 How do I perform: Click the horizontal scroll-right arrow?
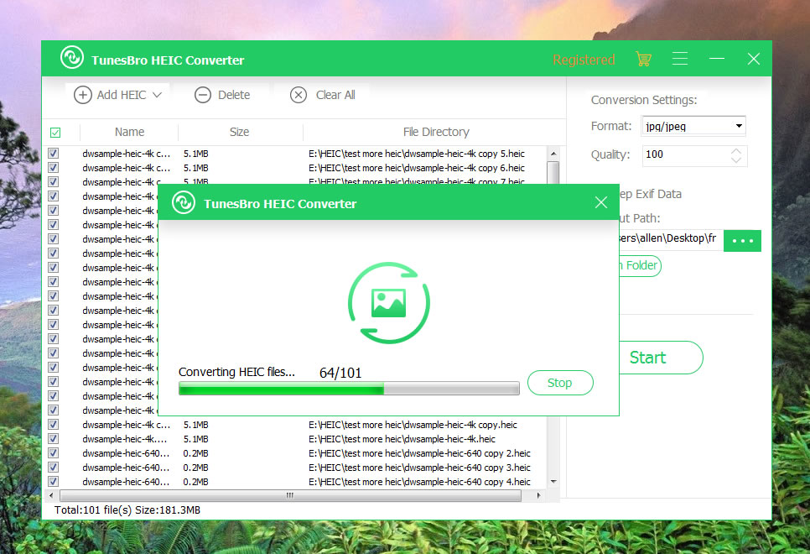pyautogui.click(x=539, y=495)
